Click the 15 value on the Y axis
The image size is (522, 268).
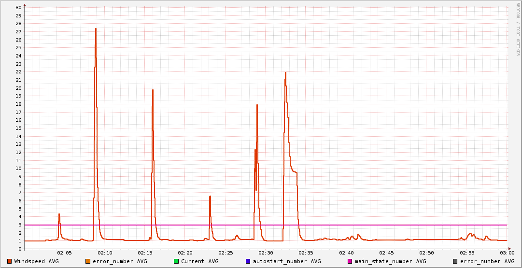(x=18, y=128)
